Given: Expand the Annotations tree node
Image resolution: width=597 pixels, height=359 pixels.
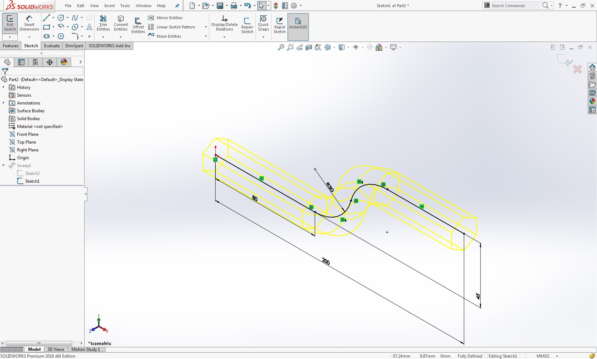Looking at the screenshot, I should [4, 103].
